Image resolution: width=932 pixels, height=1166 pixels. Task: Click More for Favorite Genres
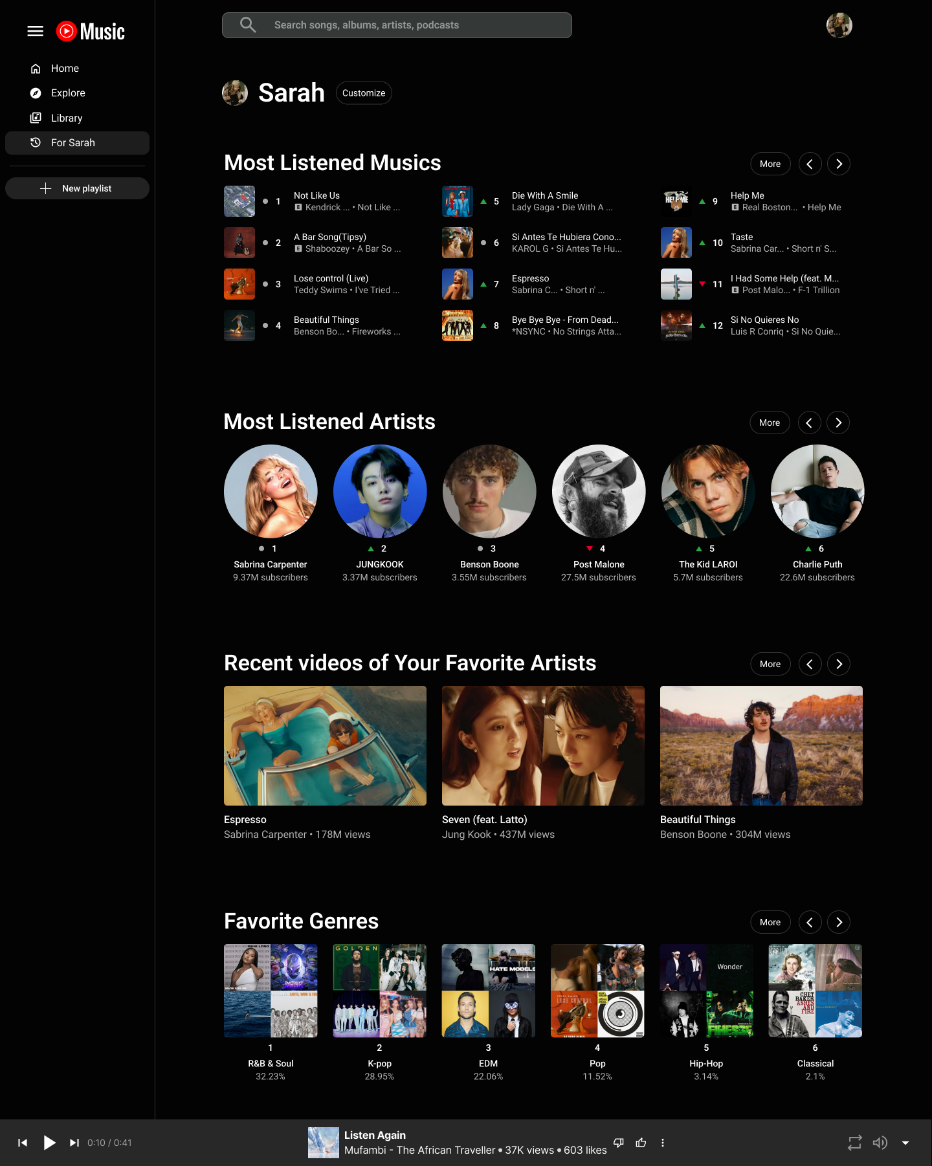(770, 922)
